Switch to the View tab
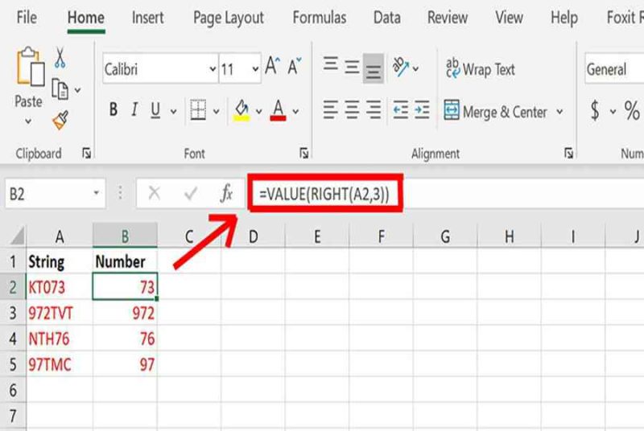Viewport: 644px width, 431px height. pos(509,17)
